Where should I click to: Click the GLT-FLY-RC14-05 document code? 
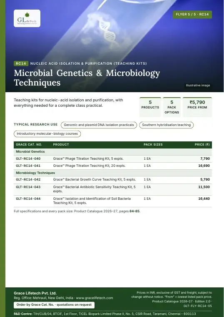click(x=198, y=306)
